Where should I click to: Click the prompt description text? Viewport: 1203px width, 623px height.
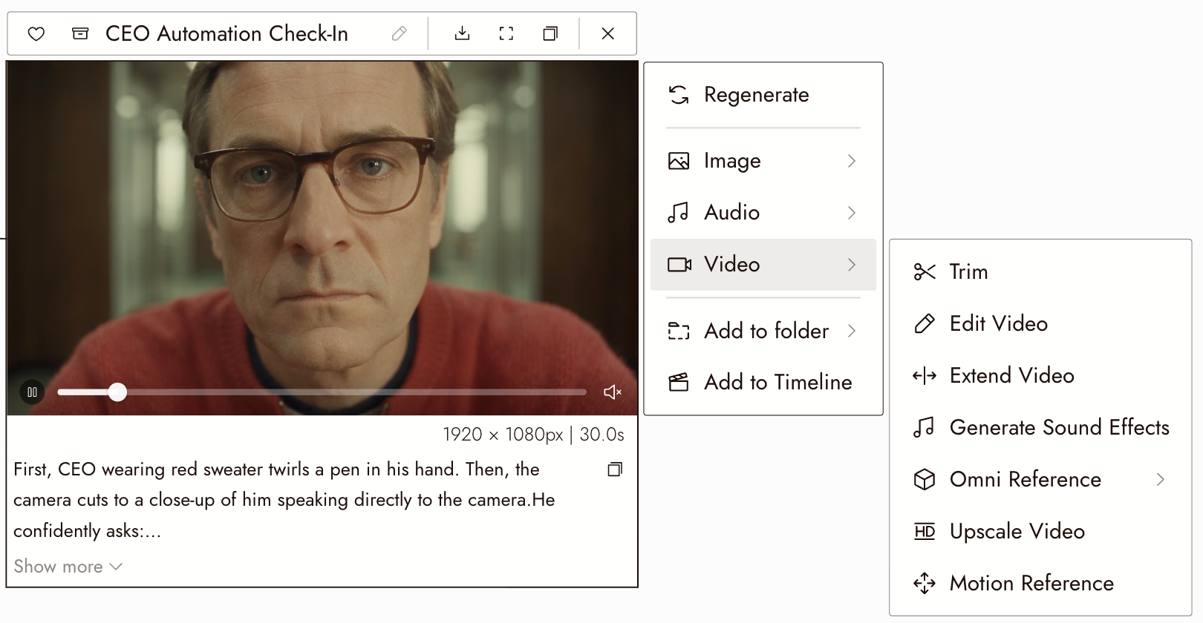point(284,500)
